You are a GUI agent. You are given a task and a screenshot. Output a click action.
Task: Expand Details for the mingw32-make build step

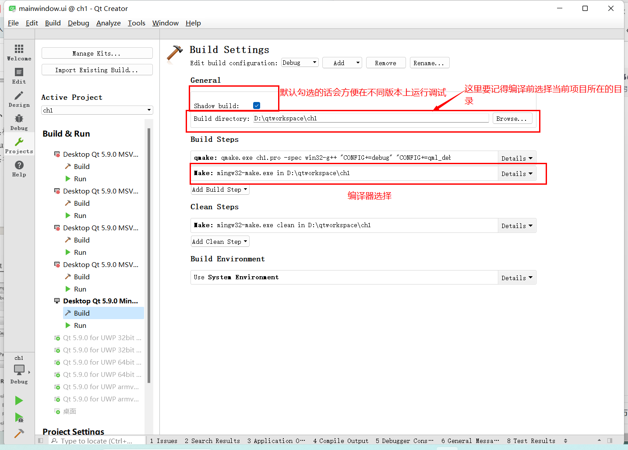(x=517, y=173)
